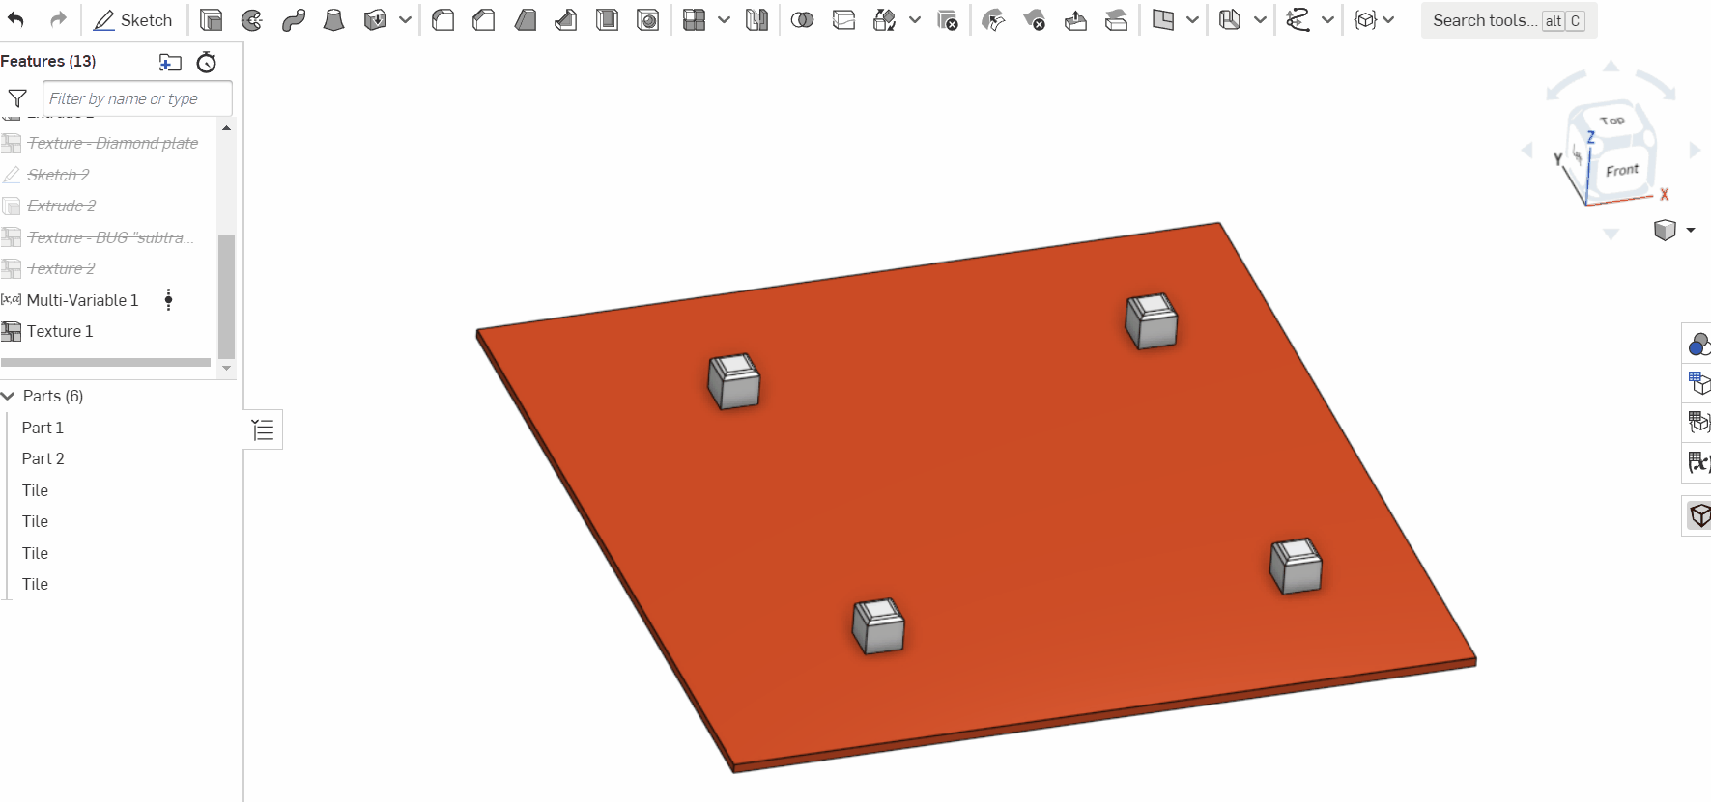Viewport: 1711px width, 802px height.
Task: Open the Variable table panel on right edge
Action: pos(1698,462)
